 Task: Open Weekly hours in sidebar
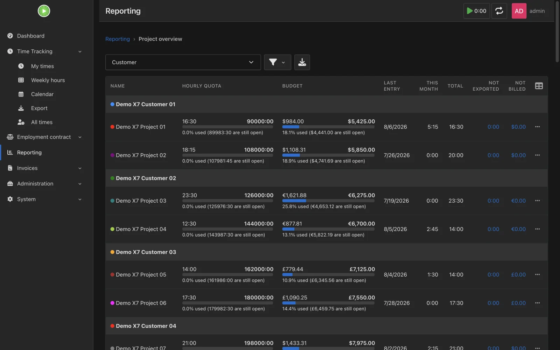[48, 80]
